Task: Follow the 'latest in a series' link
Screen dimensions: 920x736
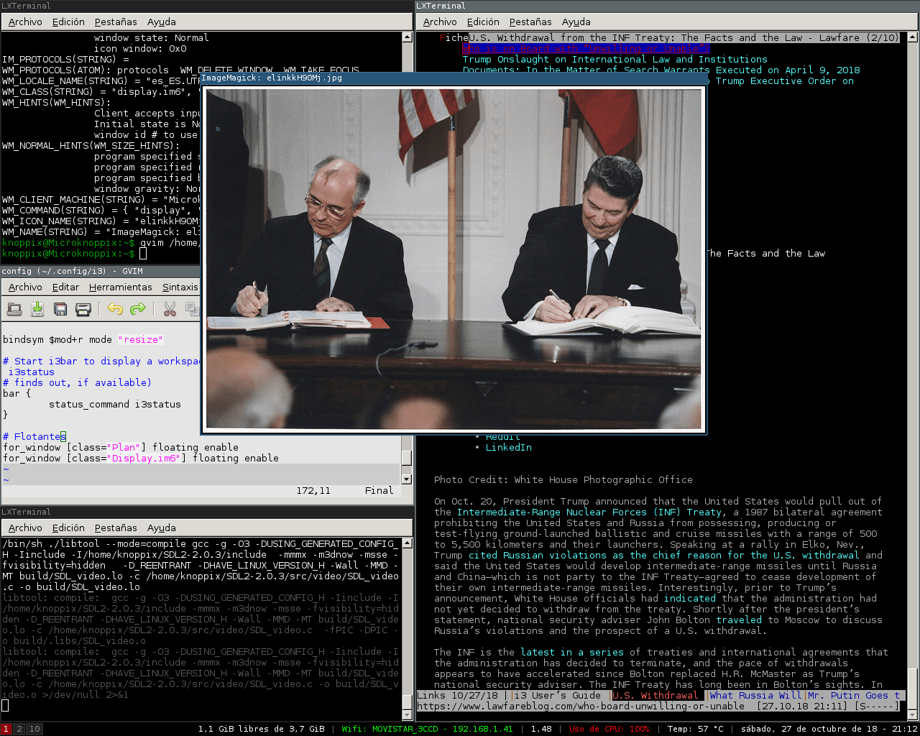Action: (572, 653)
